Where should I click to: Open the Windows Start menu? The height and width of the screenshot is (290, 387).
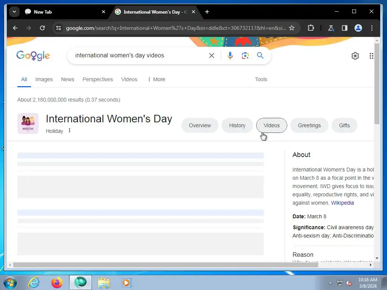click(x=10, y=282)
